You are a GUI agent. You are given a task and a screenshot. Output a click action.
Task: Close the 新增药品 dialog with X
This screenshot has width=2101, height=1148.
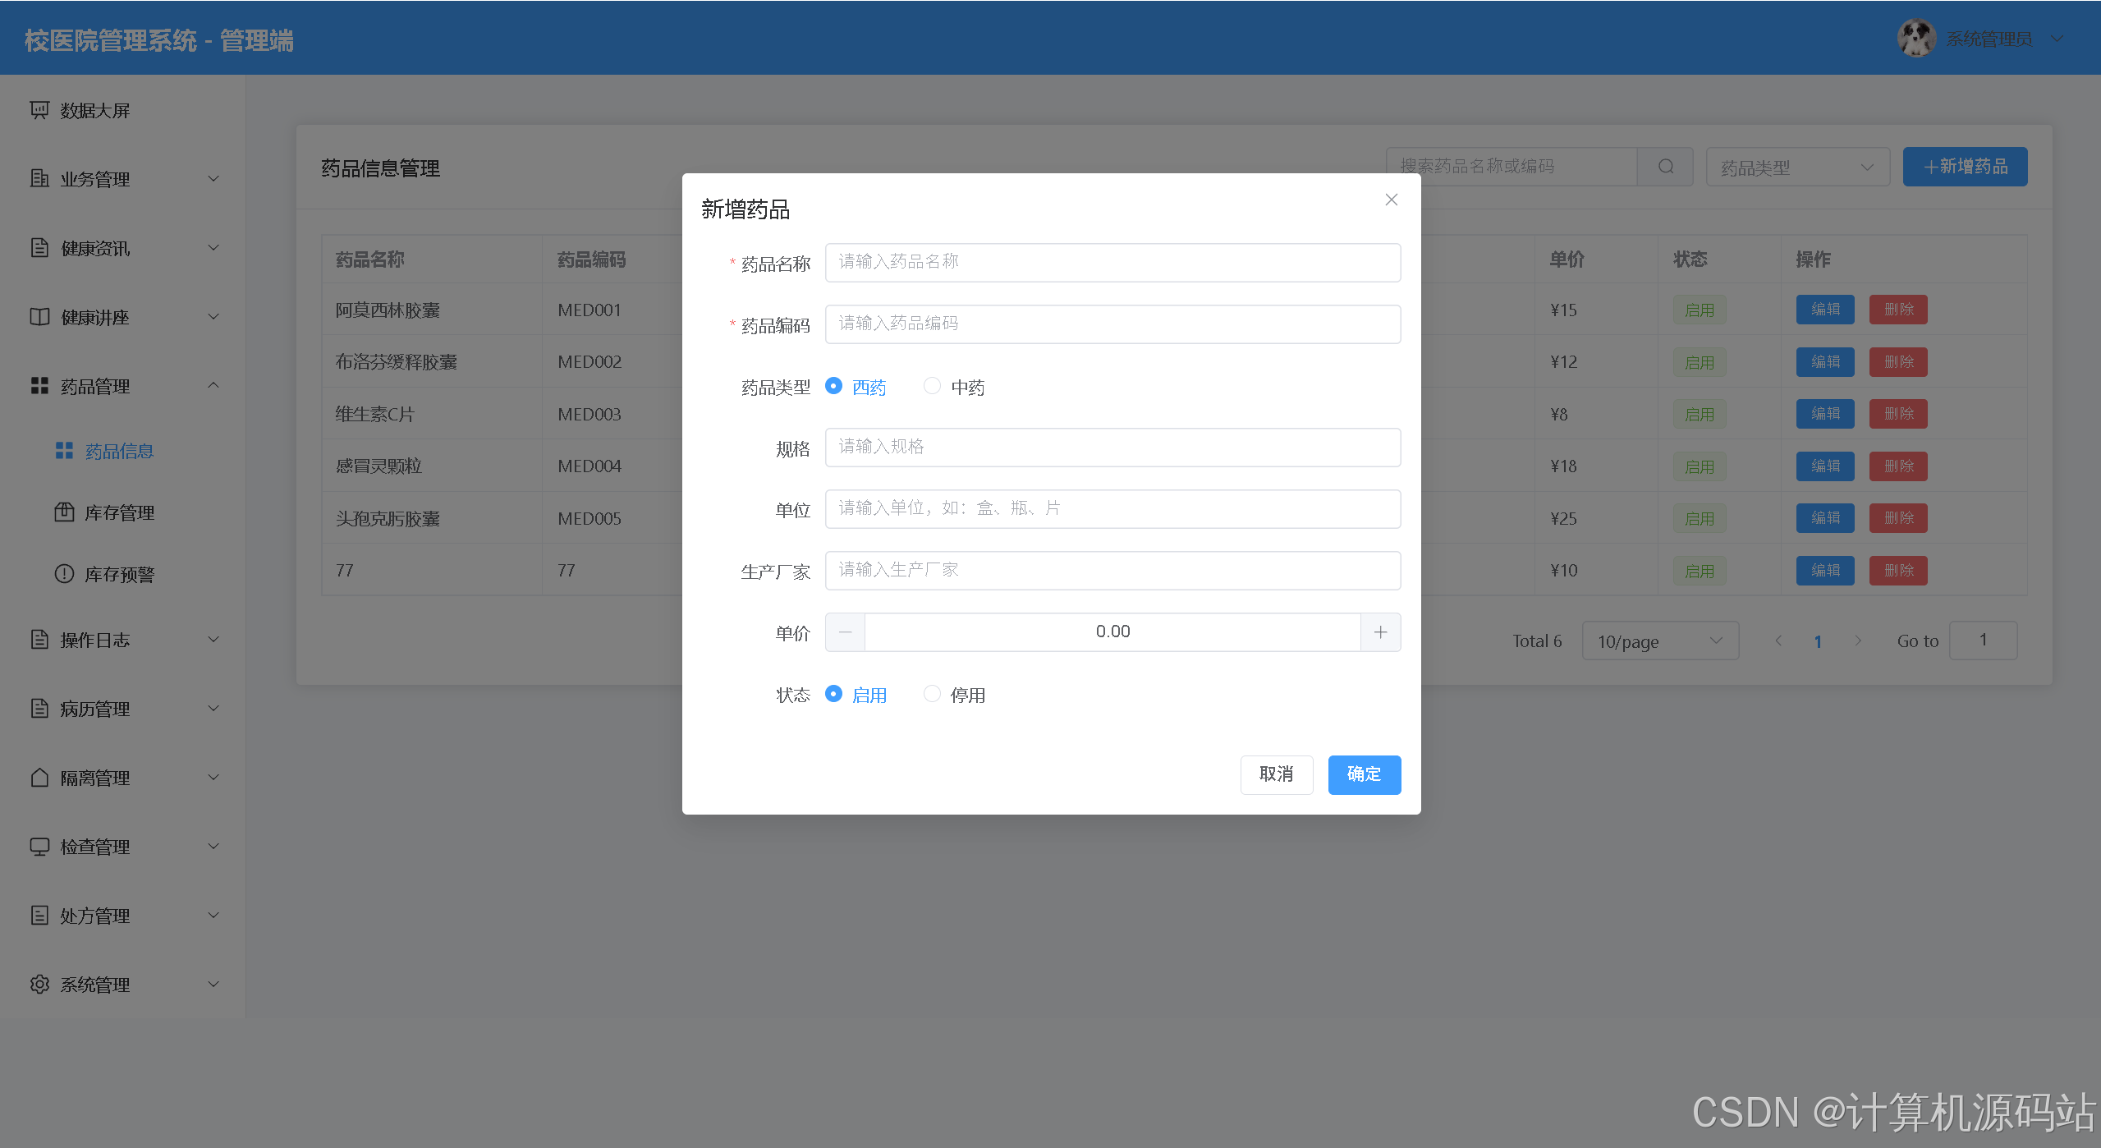click(1392, 200)
